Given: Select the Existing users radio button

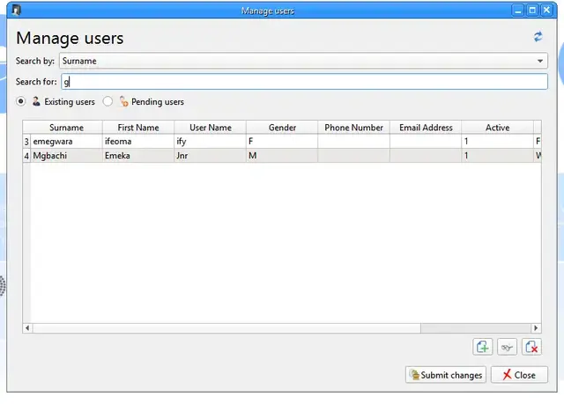Looking at the screenshot, I should pos(21,101).
